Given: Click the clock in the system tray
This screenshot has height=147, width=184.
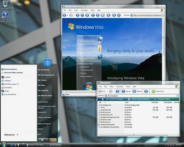Looking at the screenshot, I should point(179,145).
